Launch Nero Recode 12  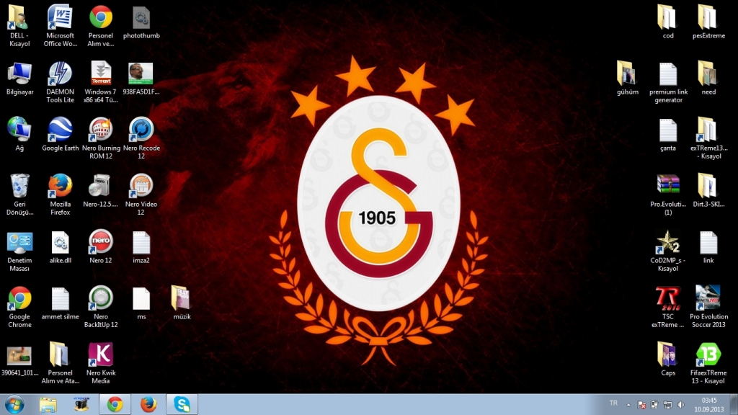(x=141, y=138)
